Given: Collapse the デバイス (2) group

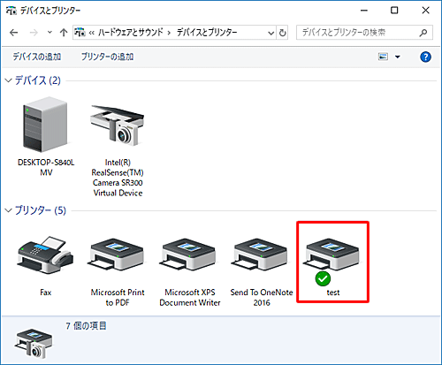Looking at the screenshot, I should pos(9,80).
